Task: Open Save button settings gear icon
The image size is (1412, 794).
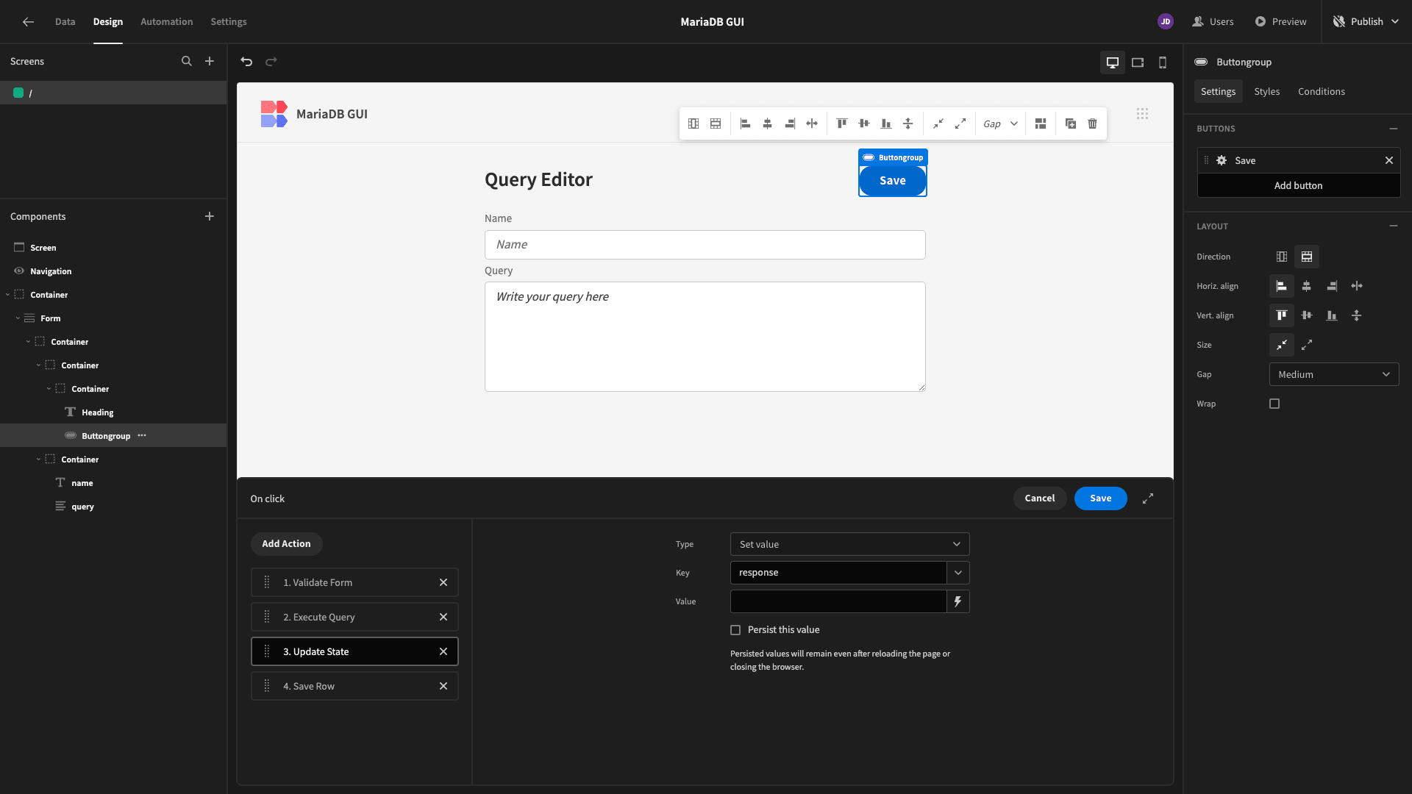Action: (1222, 160)
